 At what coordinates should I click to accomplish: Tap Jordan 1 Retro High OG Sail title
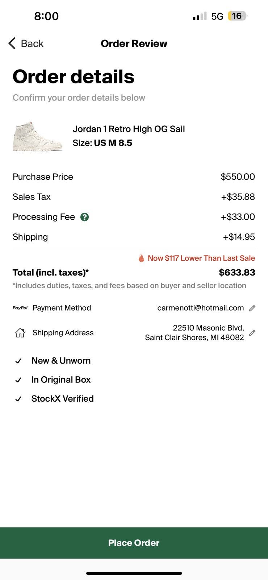pyautogui.click(x=129, y=129)
